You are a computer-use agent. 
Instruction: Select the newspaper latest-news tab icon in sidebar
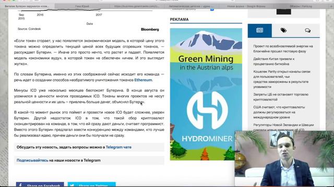click(259, 30)
